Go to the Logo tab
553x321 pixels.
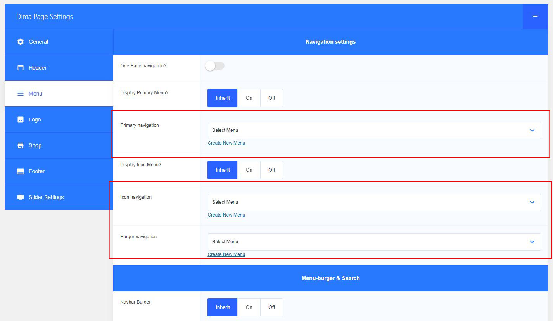click(59, 120)
